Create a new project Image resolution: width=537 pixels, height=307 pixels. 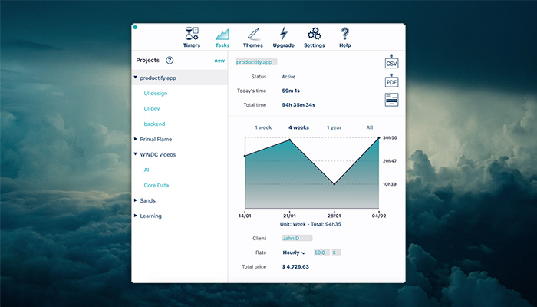coord(219,61)
